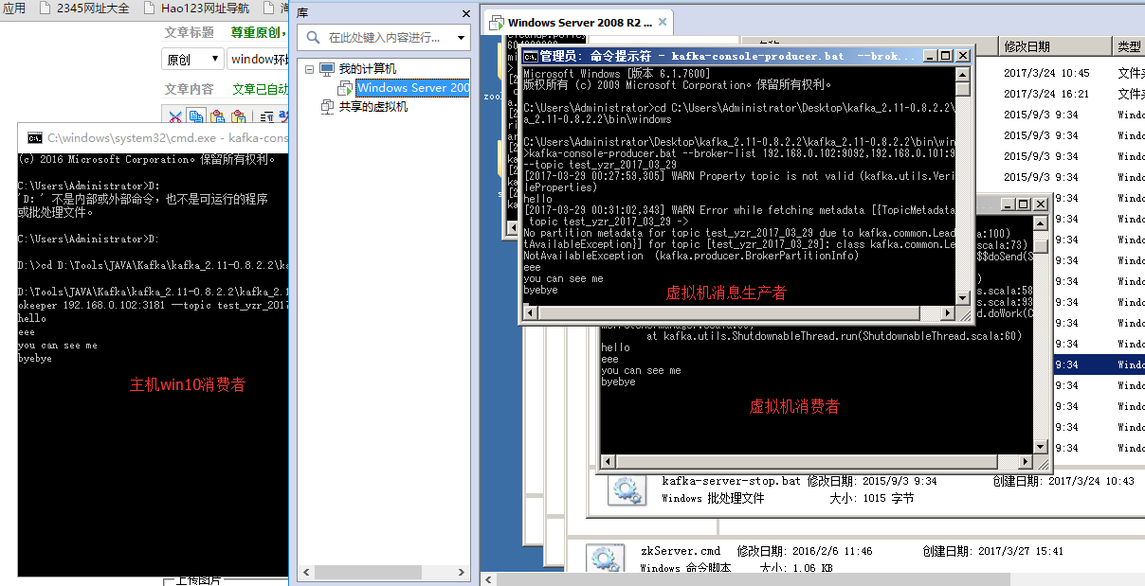Minimize the kafka-console-producer command window
Viewport: 1145px width, 586px height.
(x=931, y=57)
